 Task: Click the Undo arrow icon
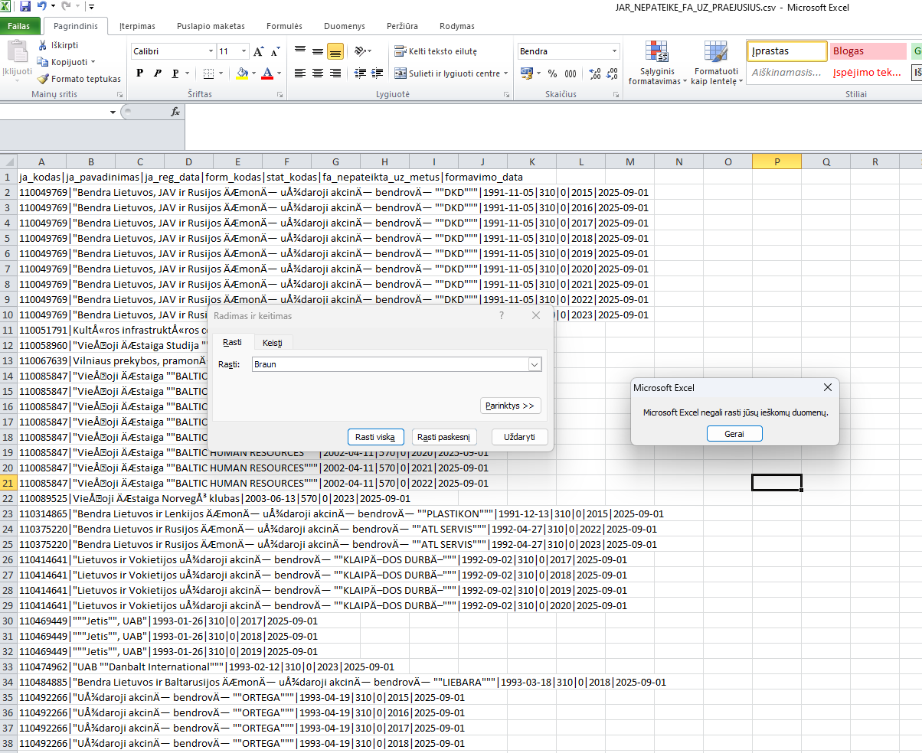(41, 7)
